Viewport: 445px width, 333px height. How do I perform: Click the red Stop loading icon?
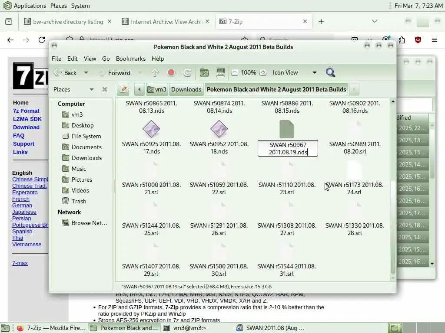(171, 73)
